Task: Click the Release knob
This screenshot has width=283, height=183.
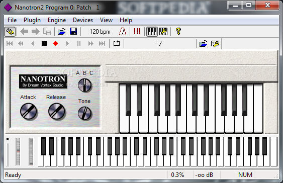Action: (x=56, y=111)
